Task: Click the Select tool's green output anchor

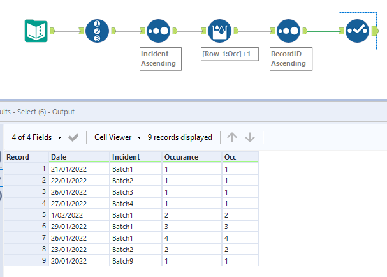Action: coord(375,31)
